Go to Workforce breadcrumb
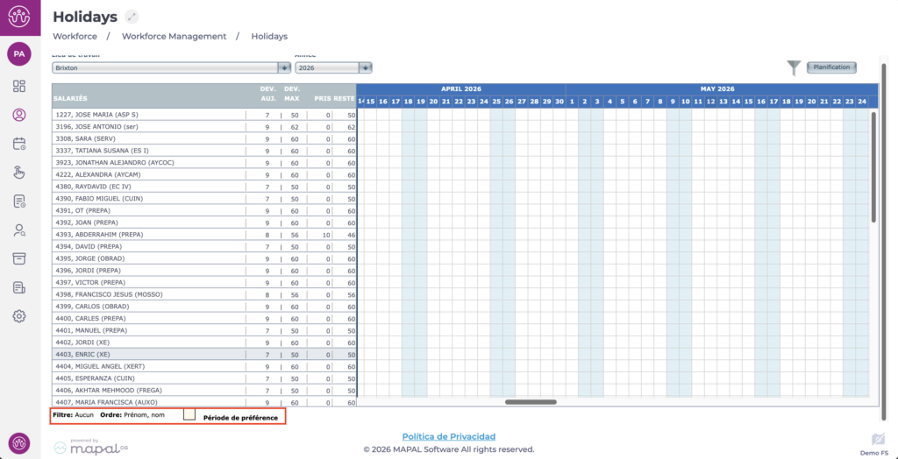The image size is (898, 459). [x=75, y=37]
